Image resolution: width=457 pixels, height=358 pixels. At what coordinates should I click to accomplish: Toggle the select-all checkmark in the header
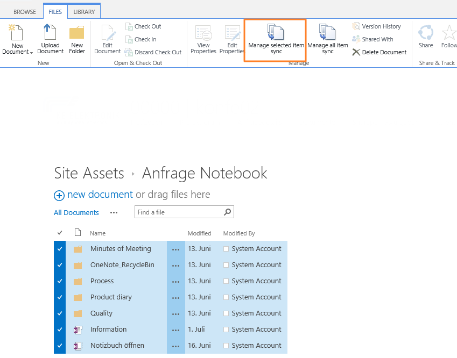pyautogui.click(x=60, y=233)
